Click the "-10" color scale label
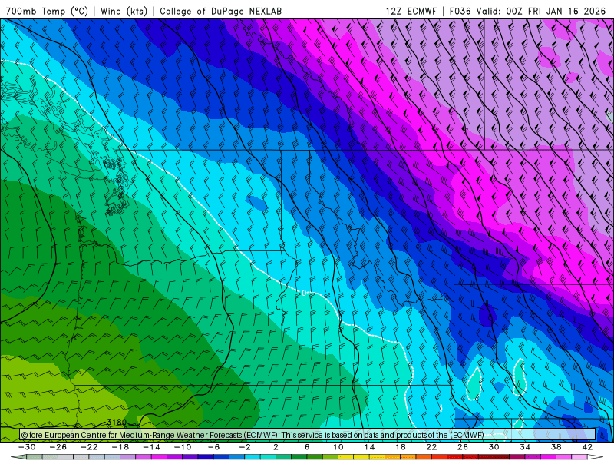The height and width of the screenshot is (461, 614). 183,447
